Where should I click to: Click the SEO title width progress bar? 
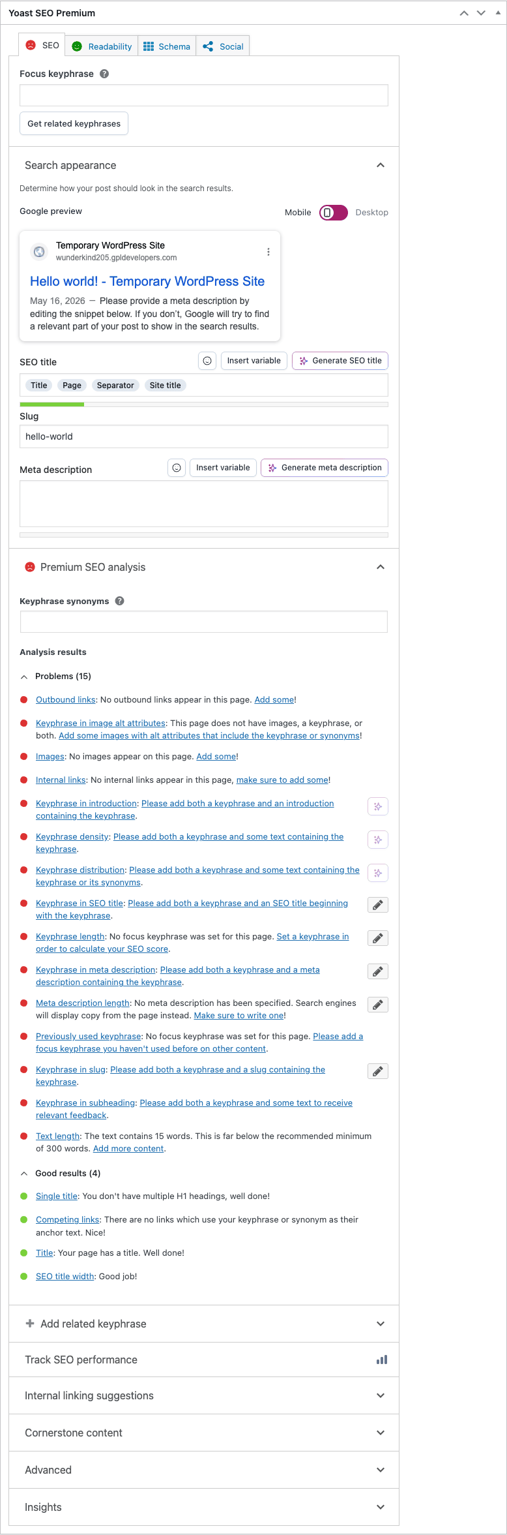204,404
